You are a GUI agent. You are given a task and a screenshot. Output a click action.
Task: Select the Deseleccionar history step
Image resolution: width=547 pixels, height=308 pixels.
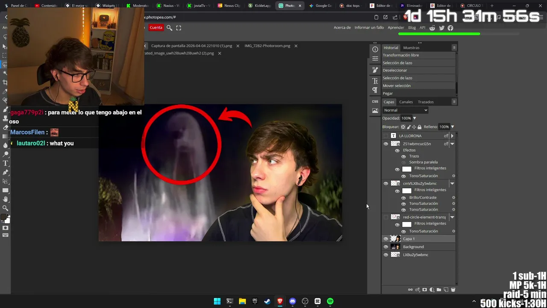pos(418,70)
